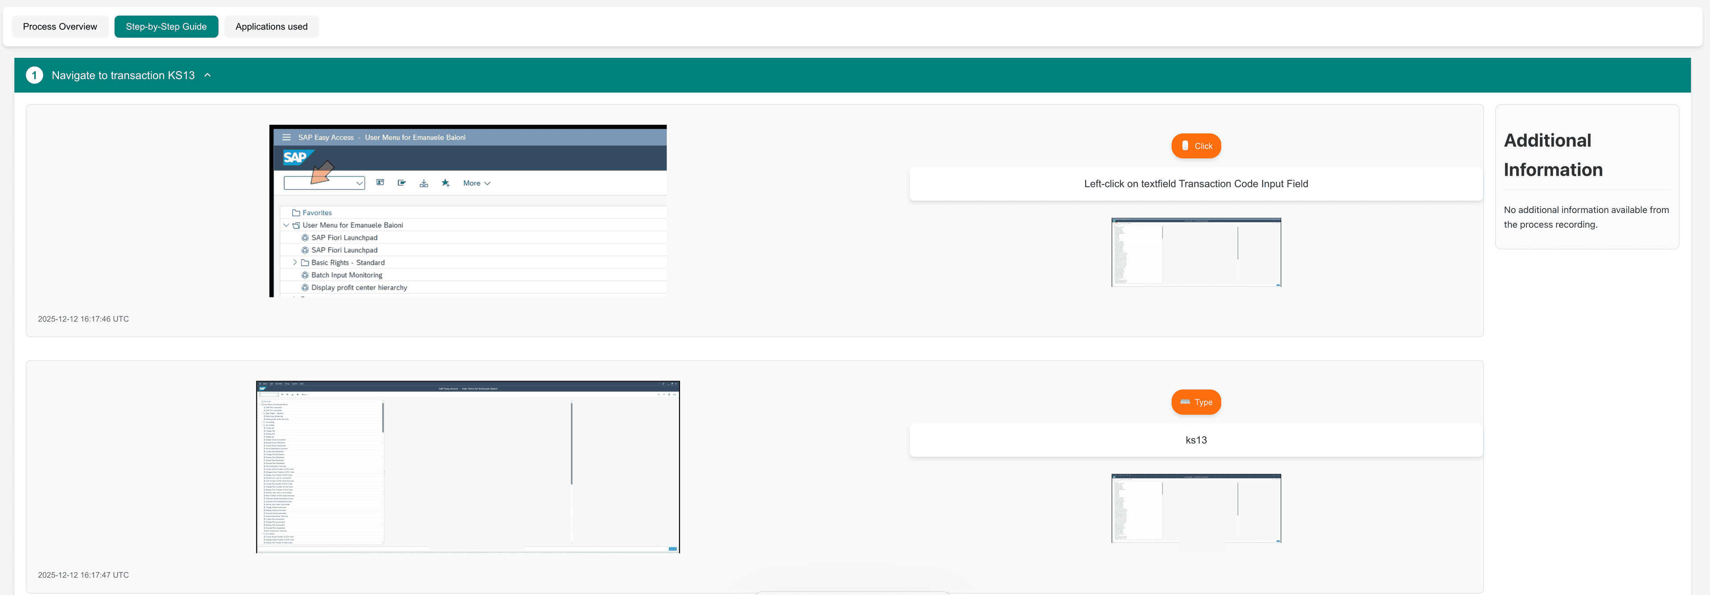The width and height of the screenshot is (1710, 595).
Task: Select 'No additional information available' text
Action: 1586,217
